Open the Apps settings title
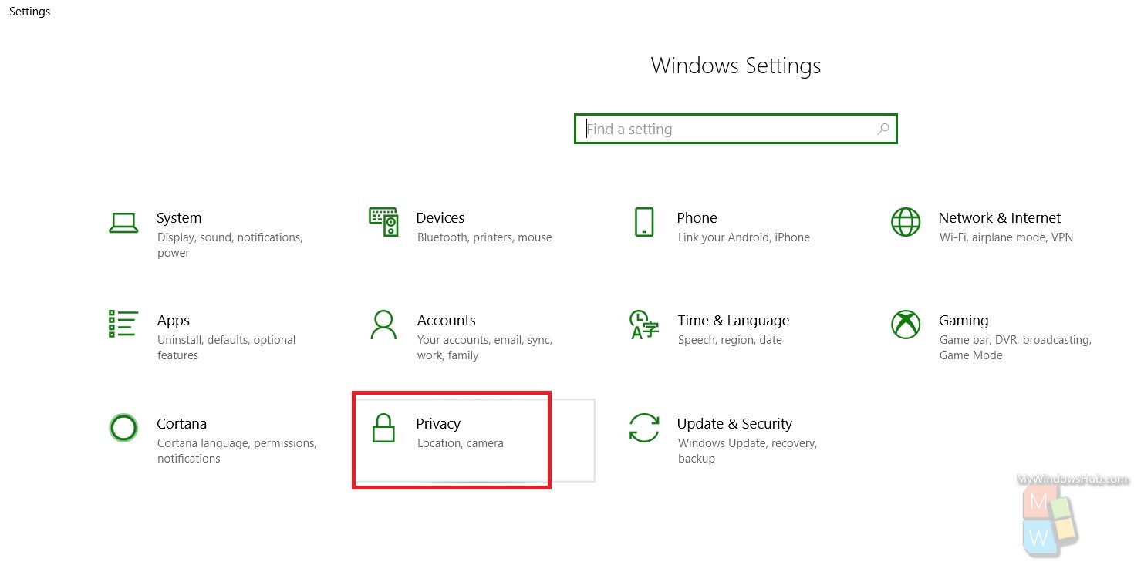This screenshot has height=582, width=1134. [174, 321]
